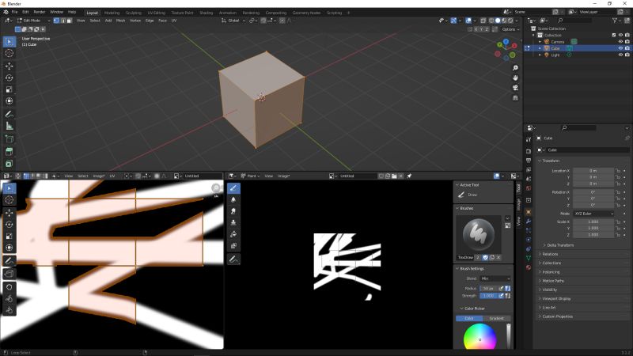This screenshot has width=633, height=356.
Task: Select the Annotate tool in image editor toolbar
Action: tap(233, 259)
